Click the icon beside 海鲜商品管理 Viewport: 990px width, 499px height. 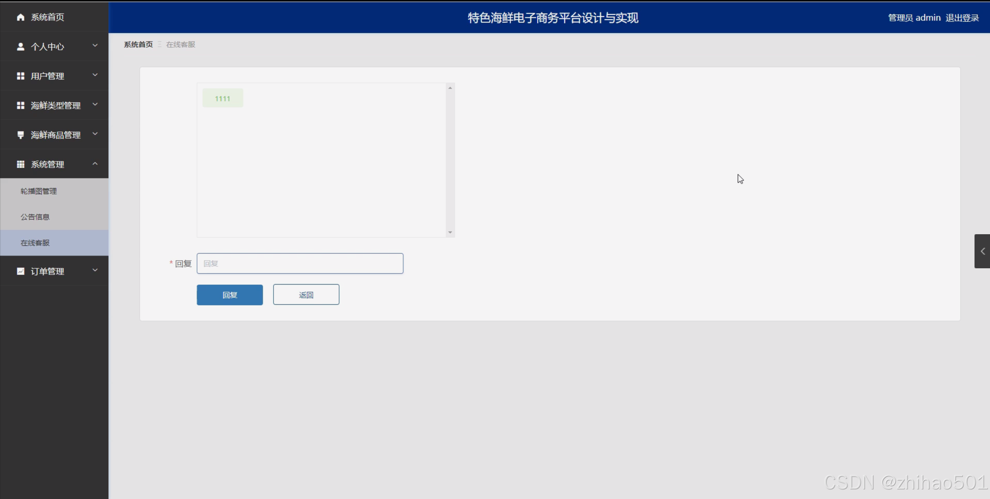(21, 135)
